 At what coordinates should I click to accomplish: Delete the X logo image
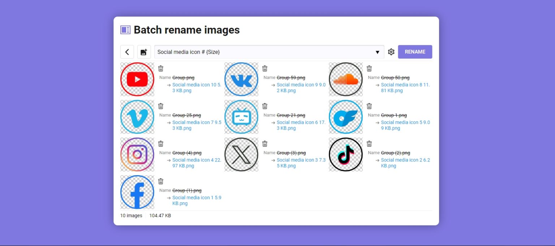click(264, 143)
